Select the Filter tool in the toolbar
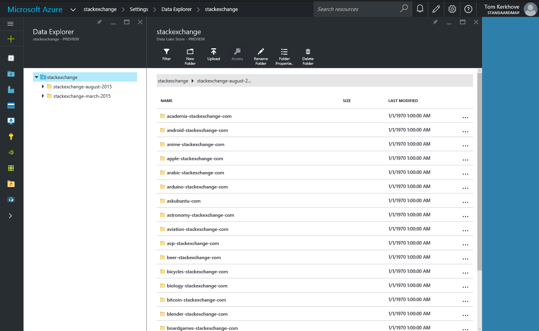 click(167, 55)
